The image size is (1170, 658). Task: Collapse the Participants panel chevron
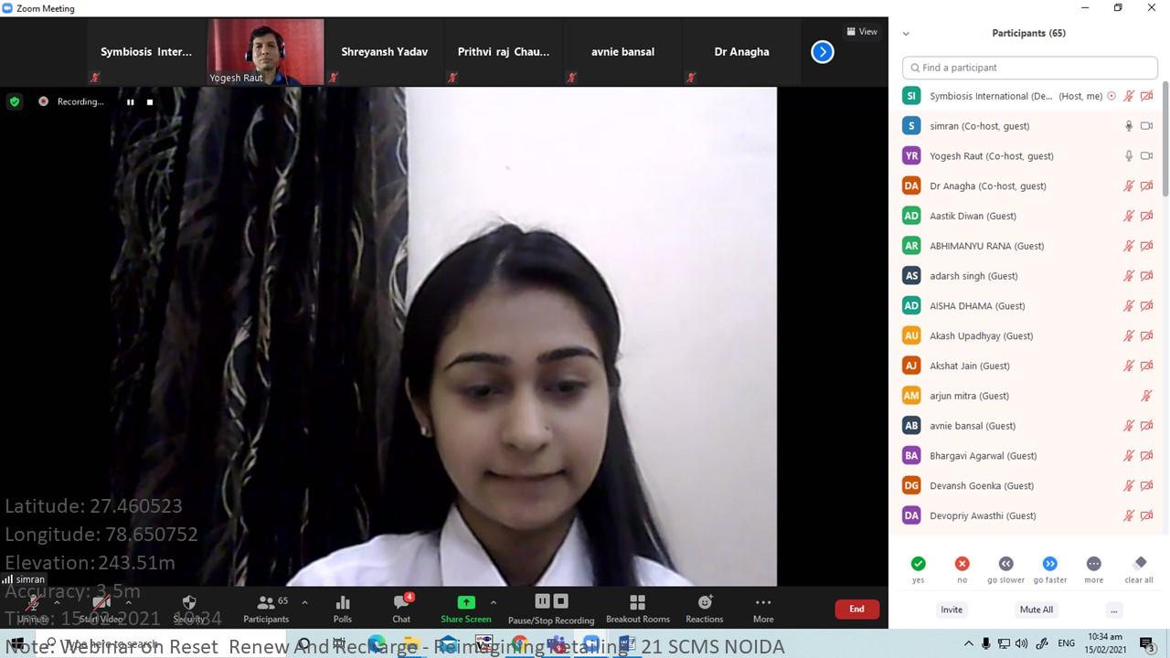point(906,34)
